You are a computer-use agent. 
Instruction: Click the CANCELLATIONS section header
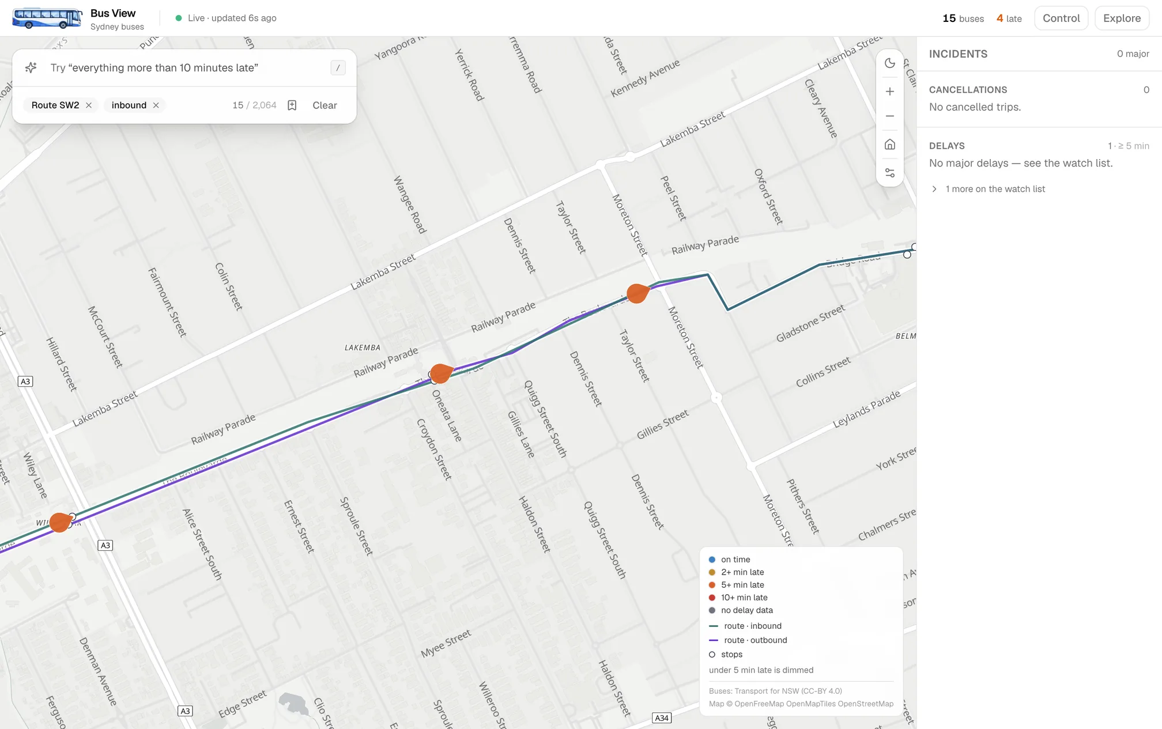[968, 90]
